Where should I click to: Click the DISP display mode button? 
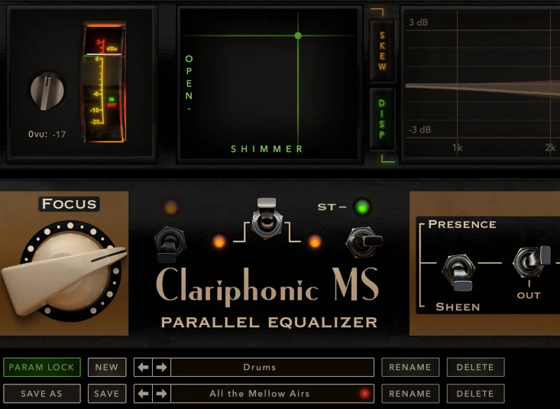coord(383,118)
